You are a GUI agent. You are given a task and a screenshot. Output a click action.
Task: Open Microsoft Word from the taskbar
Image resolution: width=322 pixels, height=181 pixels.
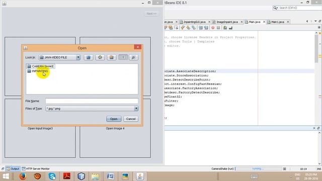(x=111, y=176)
